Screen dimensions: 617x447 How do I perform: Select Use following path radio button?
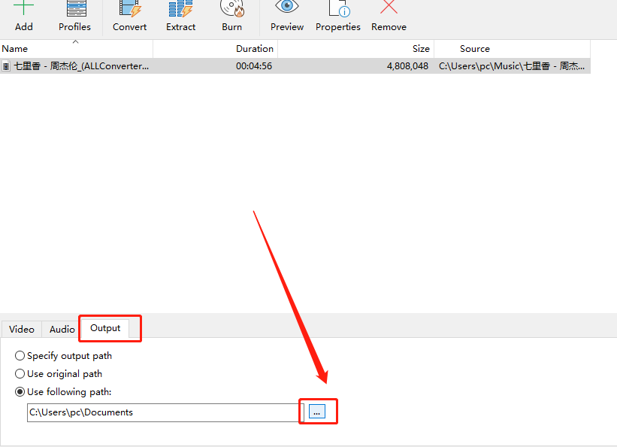[20, 392]
